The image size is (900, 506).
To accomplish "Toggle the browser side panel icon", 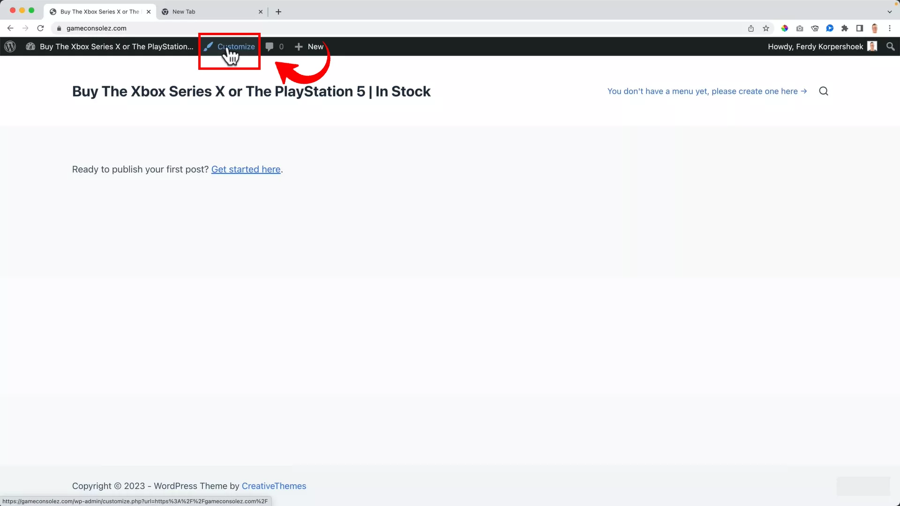I will [x=860, y=29].
